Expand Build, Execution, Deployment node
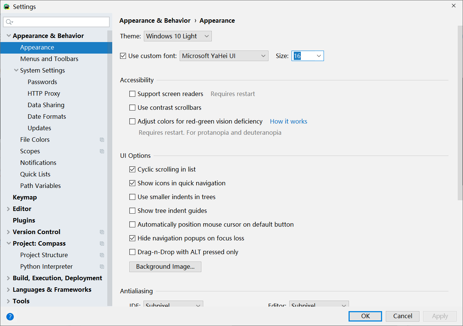463x326 pixels. pyautogui.click(x=9, y=278)
